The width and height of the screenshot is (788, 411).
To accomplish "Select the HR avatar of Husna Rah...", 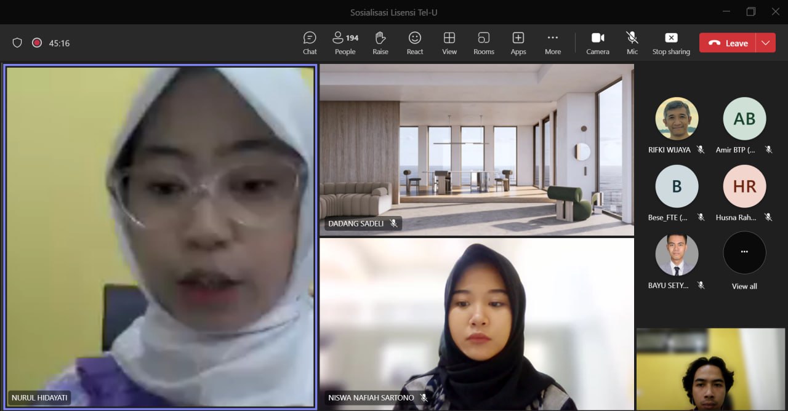I will click(x=744, y=186).
